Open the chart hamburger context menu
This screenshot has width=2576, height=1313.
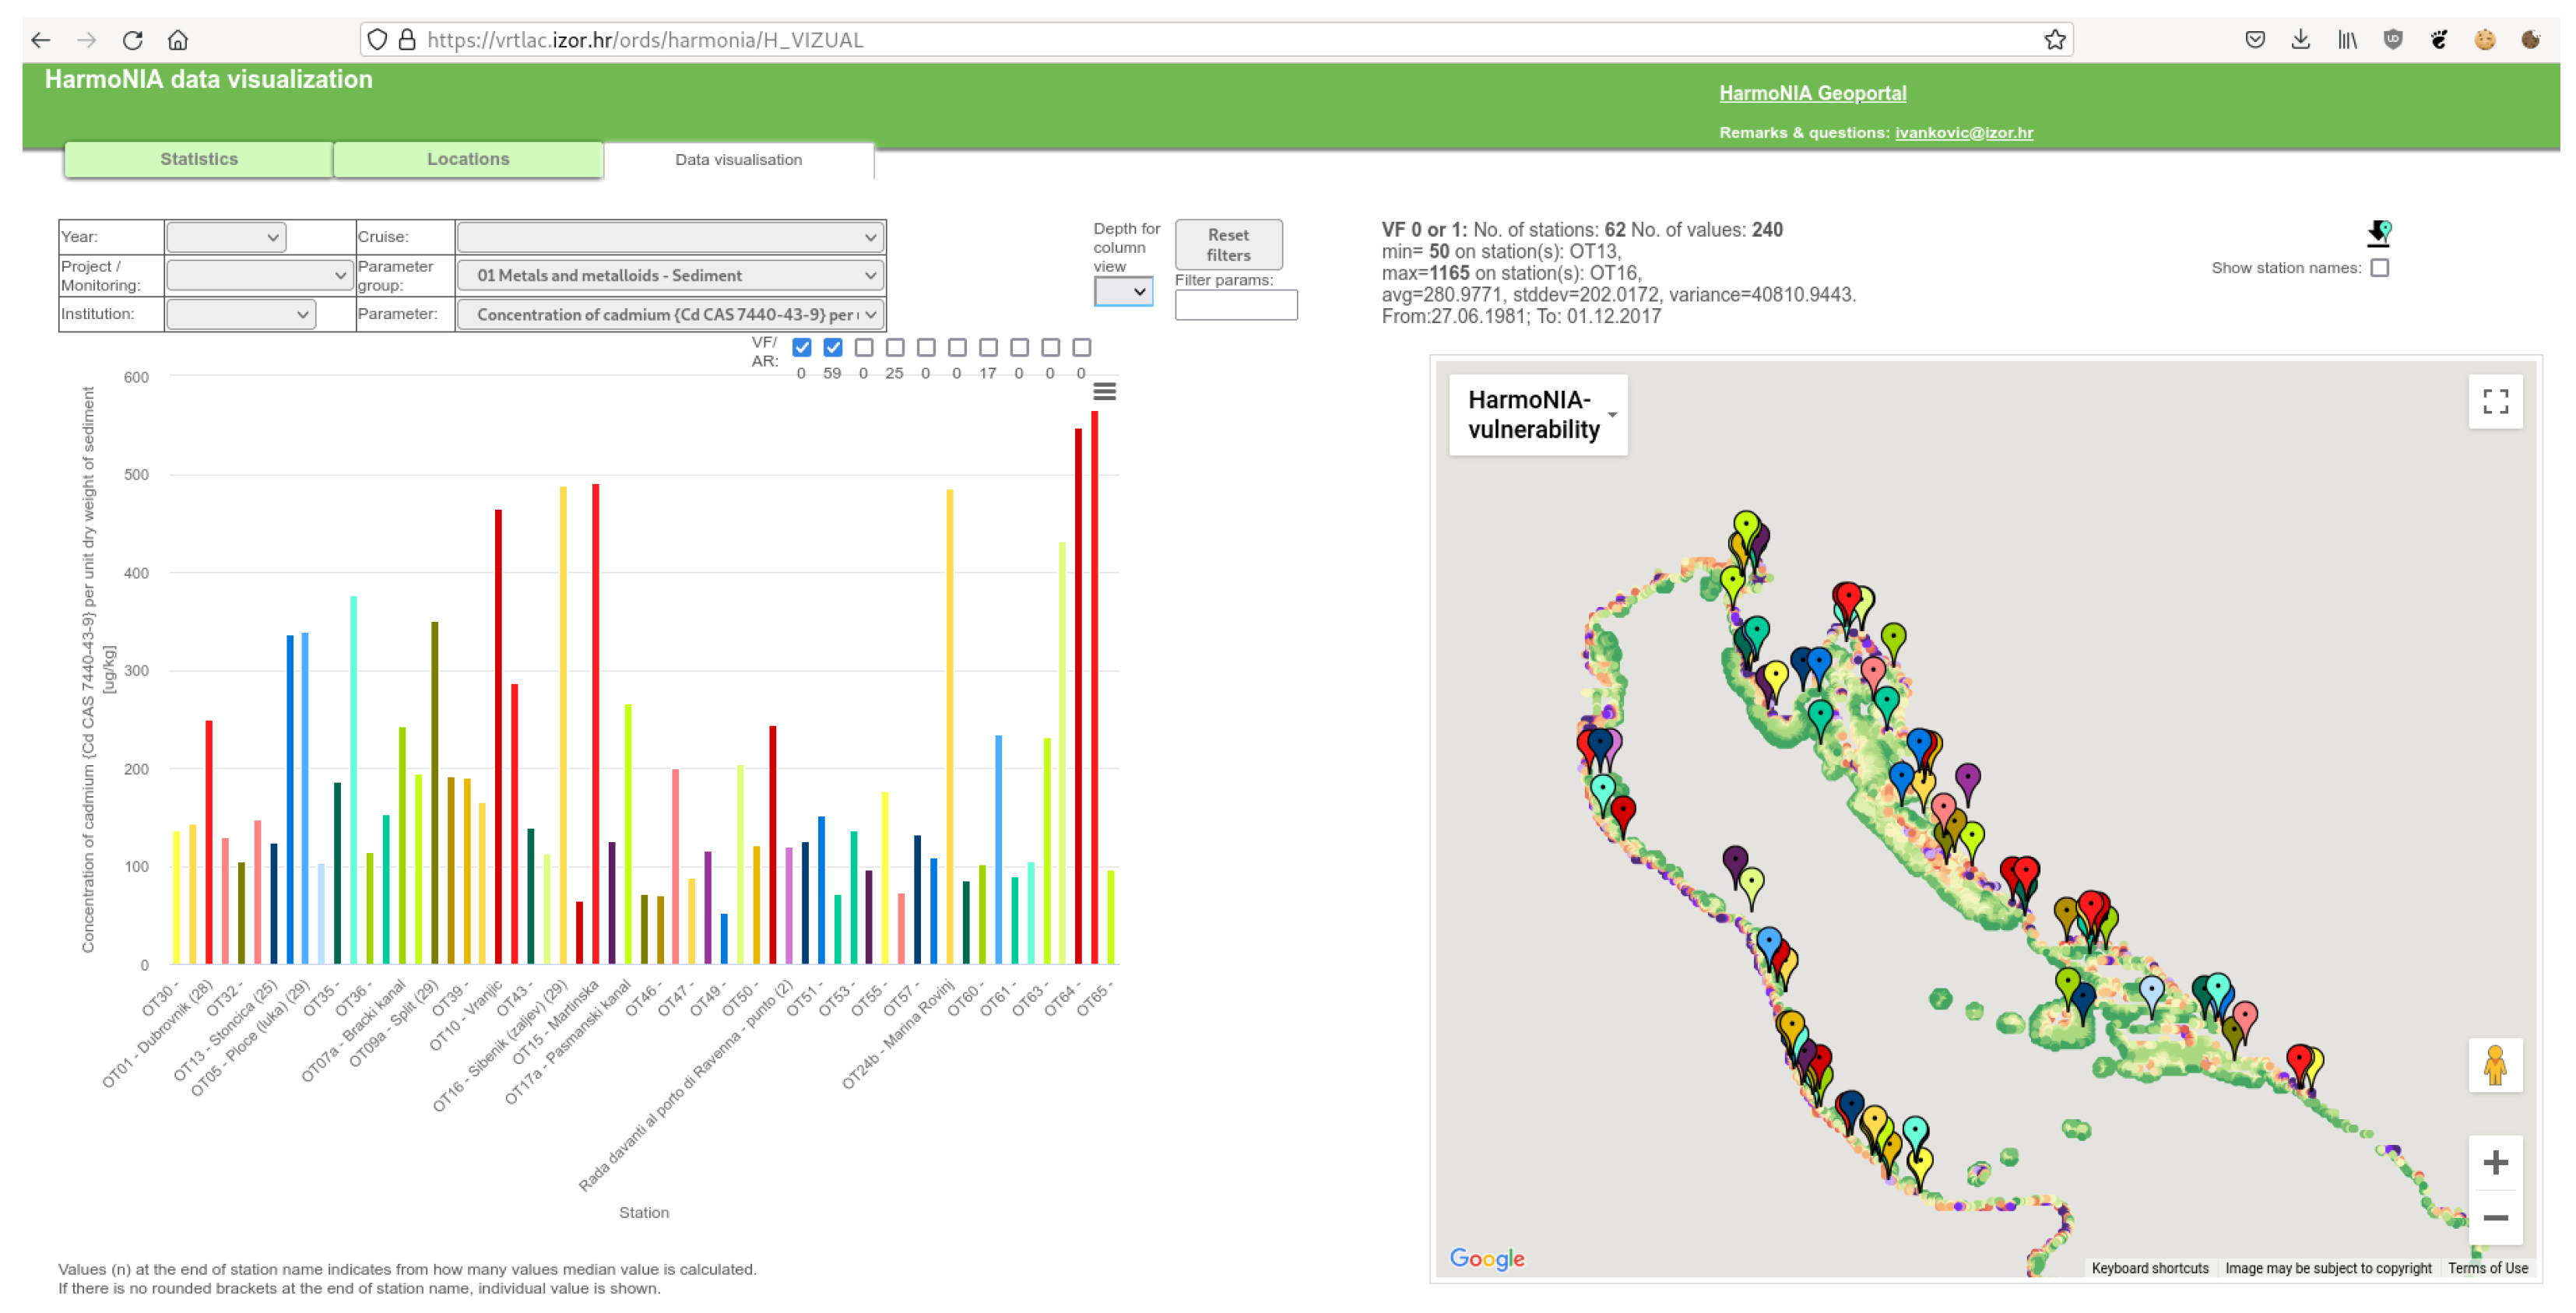coord(1104,391)
